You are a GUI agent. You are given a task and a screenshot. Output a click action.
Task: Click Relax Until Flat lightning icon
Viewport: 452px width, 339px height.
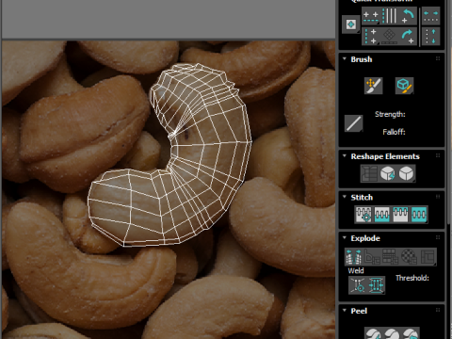pos(388,173)
